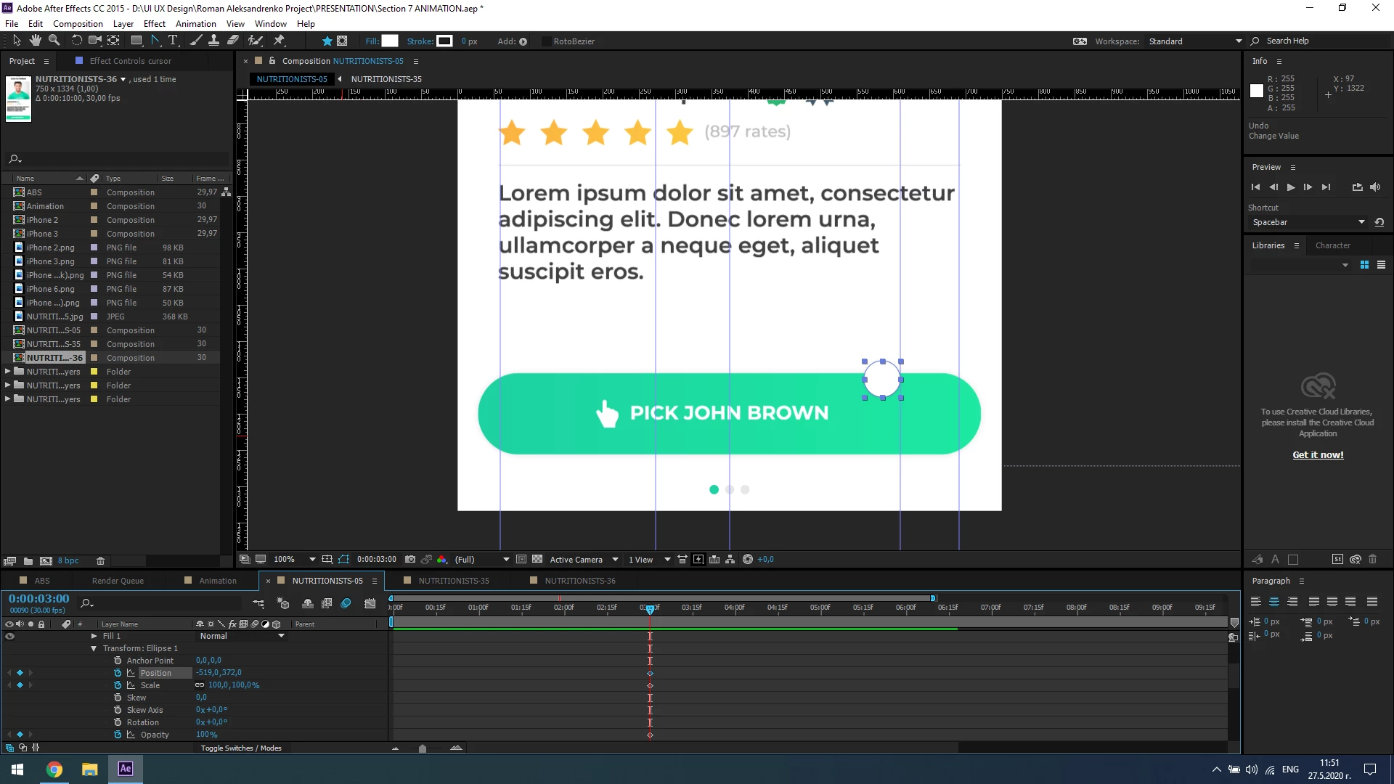Viewport: 1394px width, 784px height.
Task: Click create new folder icon in Project panel
Action: click(x=28, y=561)
